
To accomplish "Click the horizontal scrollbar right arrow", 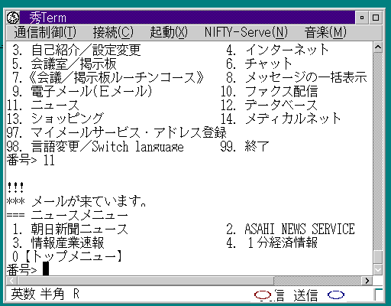I will pyautogui.click(x=367, y=281).
